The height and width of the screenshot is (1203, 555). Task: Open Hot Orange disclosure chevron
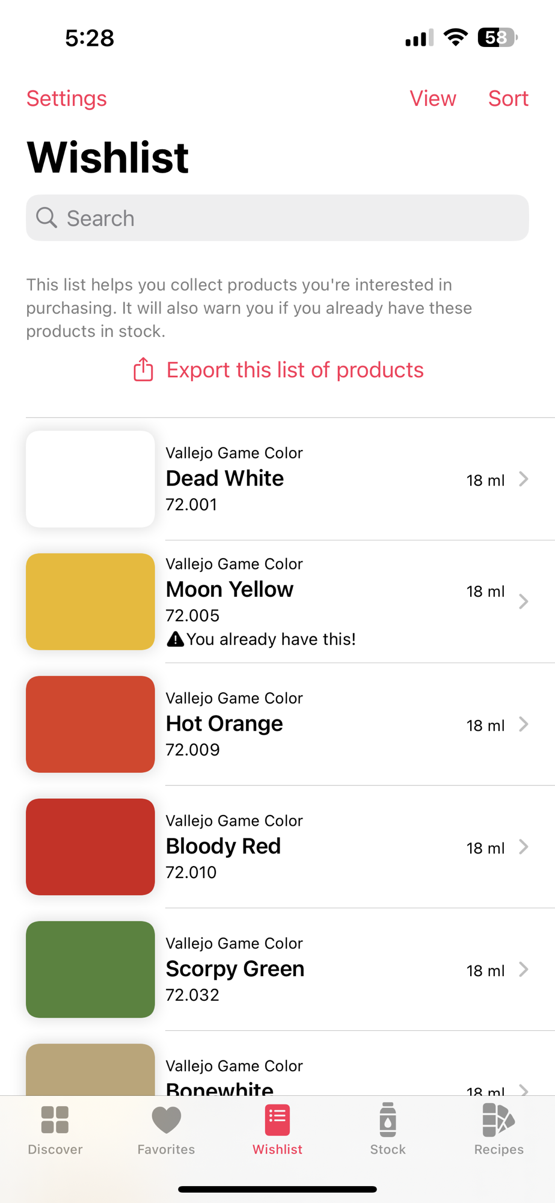point(524,724)
